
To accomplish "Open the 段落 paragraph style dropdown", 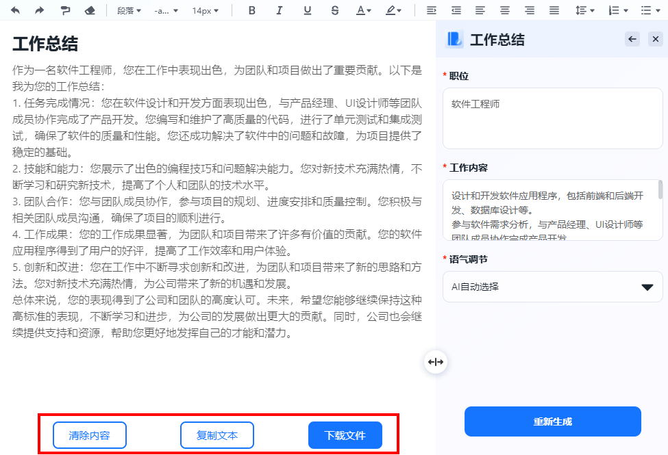I will pos(129,10).
